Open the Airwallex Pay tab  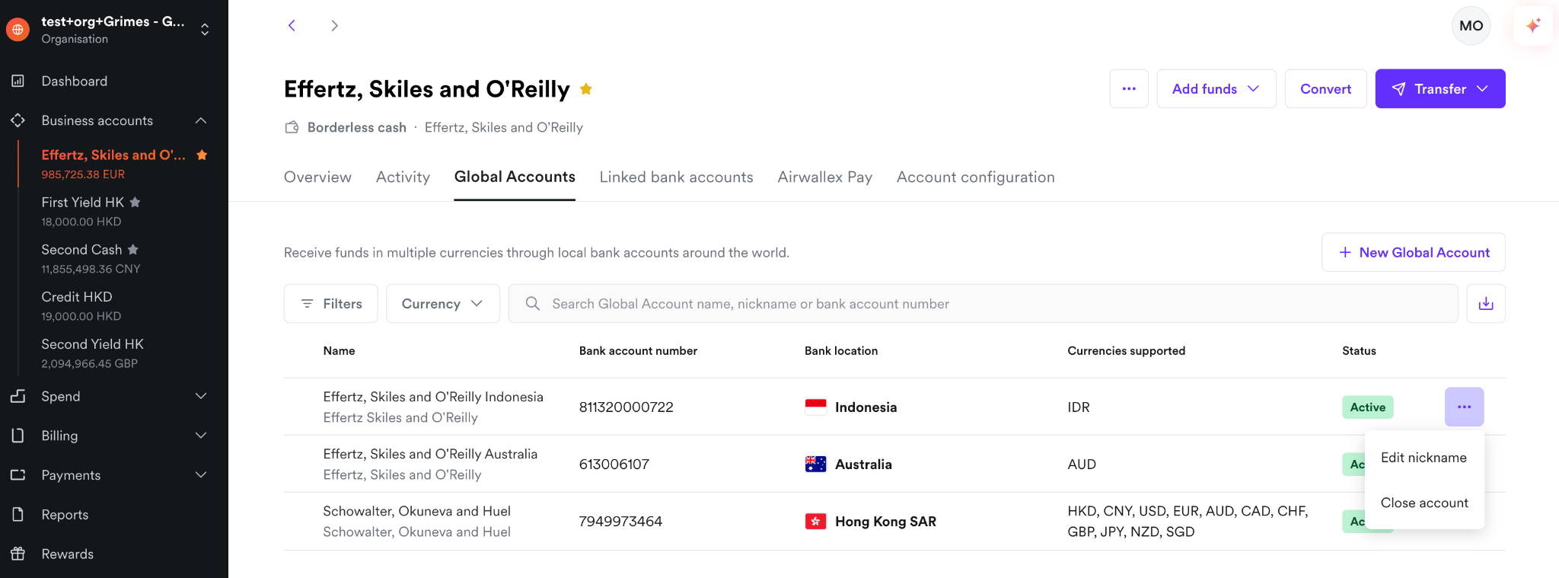coord(825,177)
